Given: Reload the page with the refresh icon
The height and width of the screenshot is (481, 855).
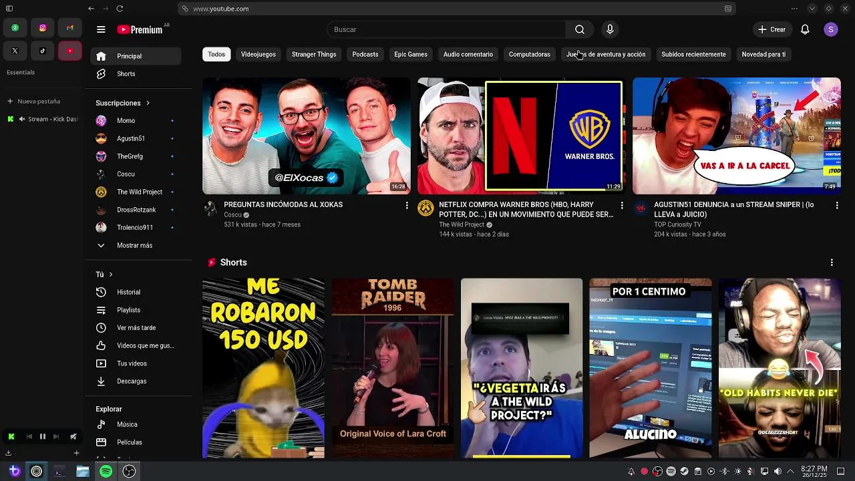Looking at the screenshot, I should click(120, 9).
